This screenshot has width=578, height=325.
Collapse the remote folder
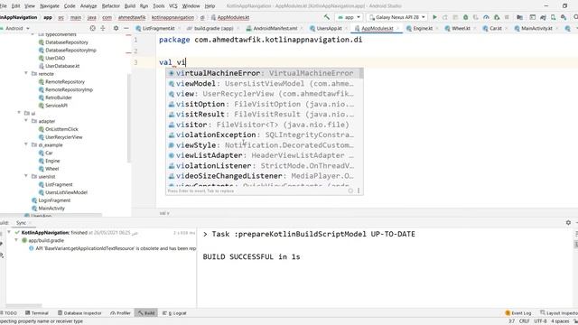coord(26,73)
